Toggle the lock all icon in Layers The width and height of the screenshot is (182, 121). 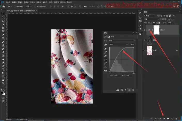[x=159, y=23]
